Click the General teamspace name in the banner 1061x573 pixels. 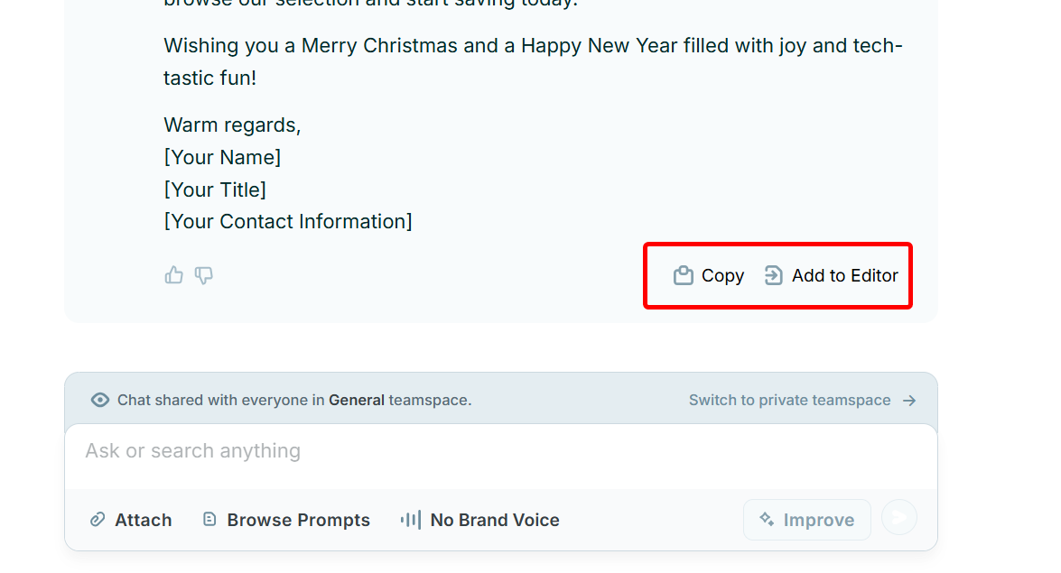click(357, 400)
